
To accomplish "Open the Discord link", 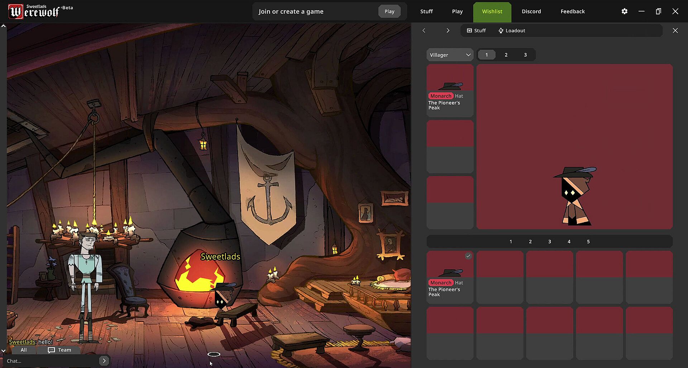I will (x=531, y=11).
